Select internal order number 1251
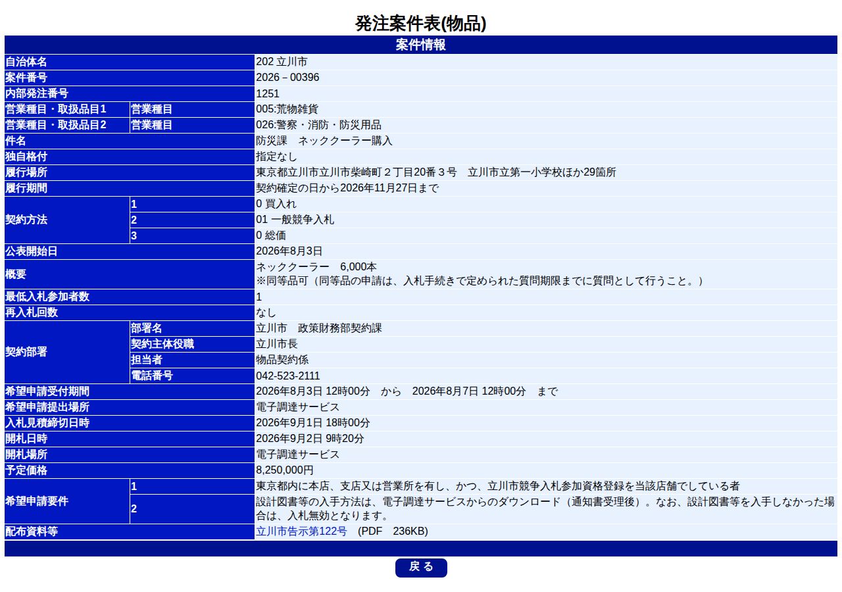This screenshot has height=592, width=842. pos(268,93)
